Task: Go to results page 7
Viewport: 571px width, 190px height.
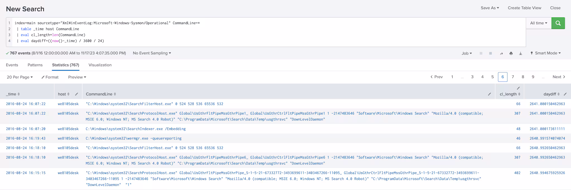Action: pos(513,77)
